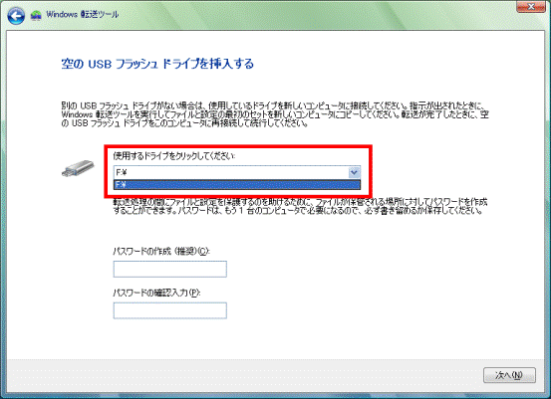551x399 pixels.
Task: Go back with the blue arrow button
Action: point(16,16)
